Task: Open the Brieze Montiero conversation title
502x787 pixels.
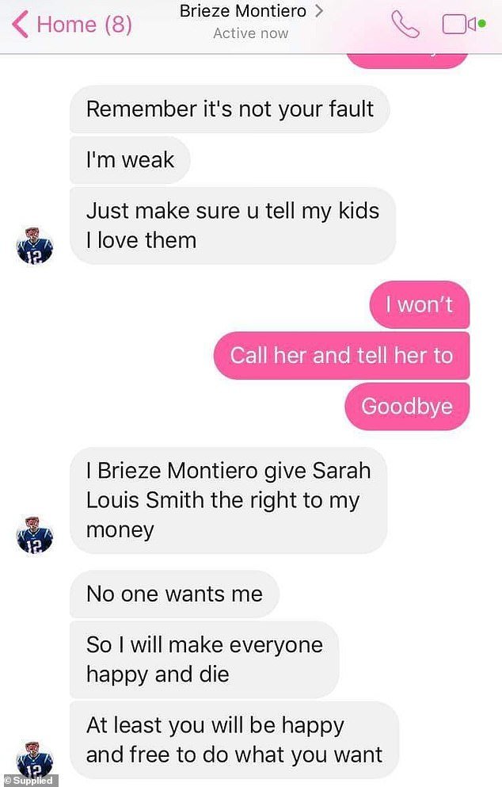Action: (x=243, y=11)
